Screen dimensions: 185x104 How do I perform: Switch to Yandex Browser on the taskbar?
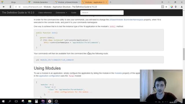[50, 101]
